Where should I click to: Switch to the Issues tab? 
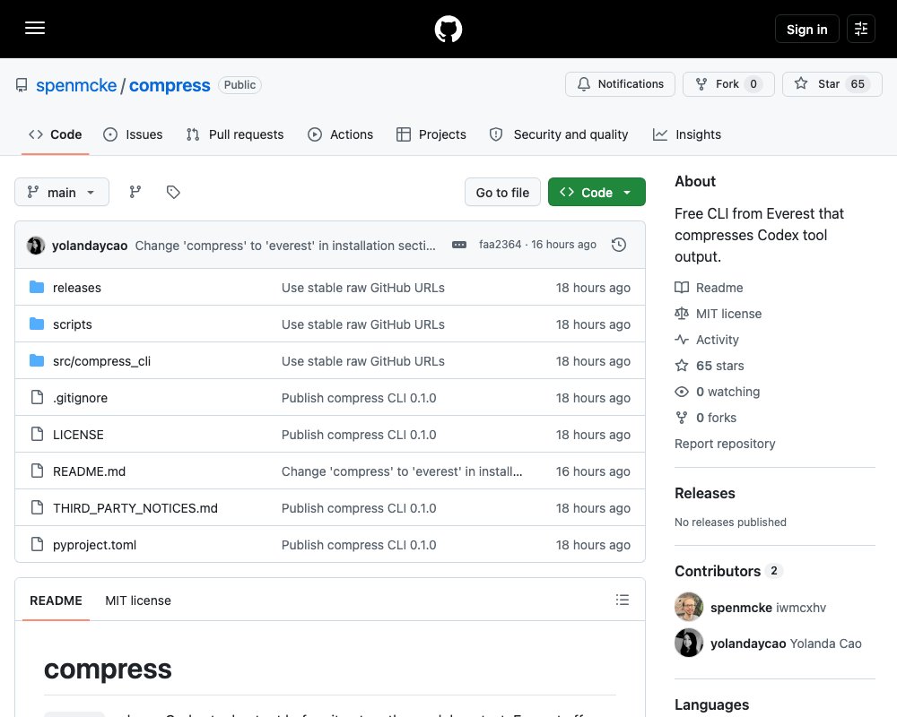pos(133,134)
